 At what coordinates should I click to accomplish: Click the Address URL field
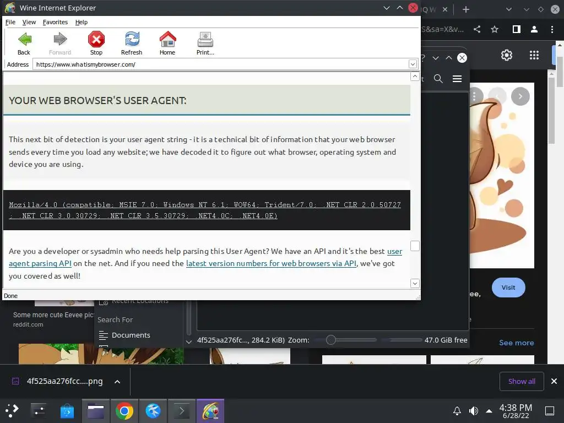220,64
